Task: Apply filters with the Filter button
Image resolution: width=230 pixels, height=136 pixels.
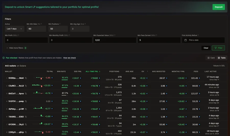Action: [x=218, y=48]
